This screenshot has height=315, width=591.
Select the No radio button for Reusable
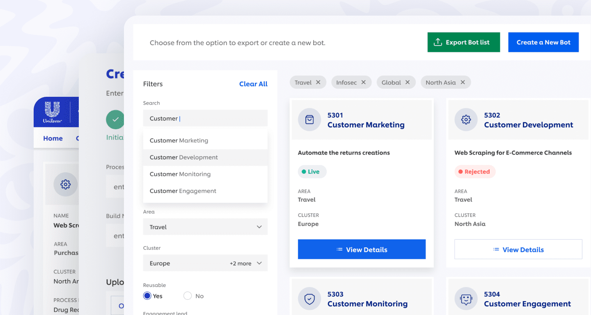click(188, 296)
